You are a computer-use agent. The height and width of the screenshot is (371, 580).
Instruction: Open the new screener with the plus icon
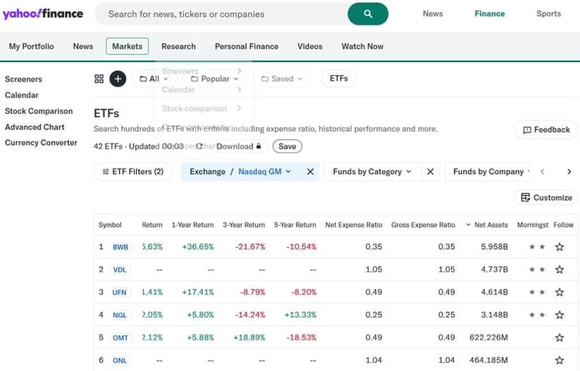117,79
